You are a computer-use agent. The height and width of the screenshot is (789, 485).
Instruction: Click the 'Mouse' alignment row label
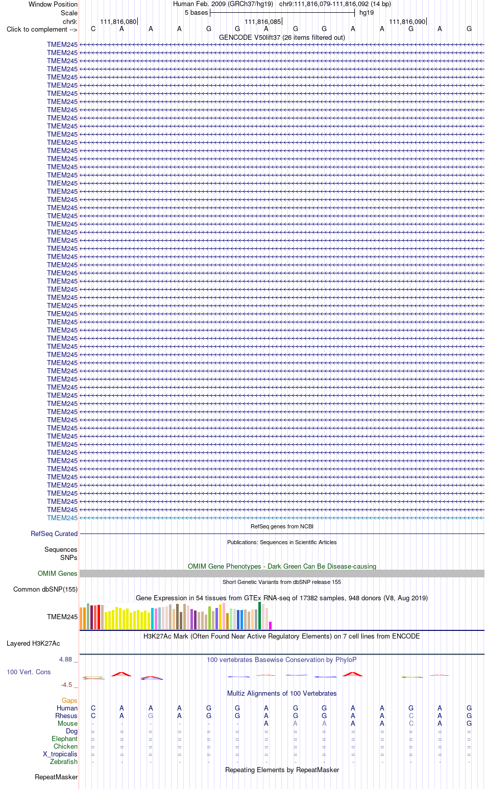(x=68, y=723)
